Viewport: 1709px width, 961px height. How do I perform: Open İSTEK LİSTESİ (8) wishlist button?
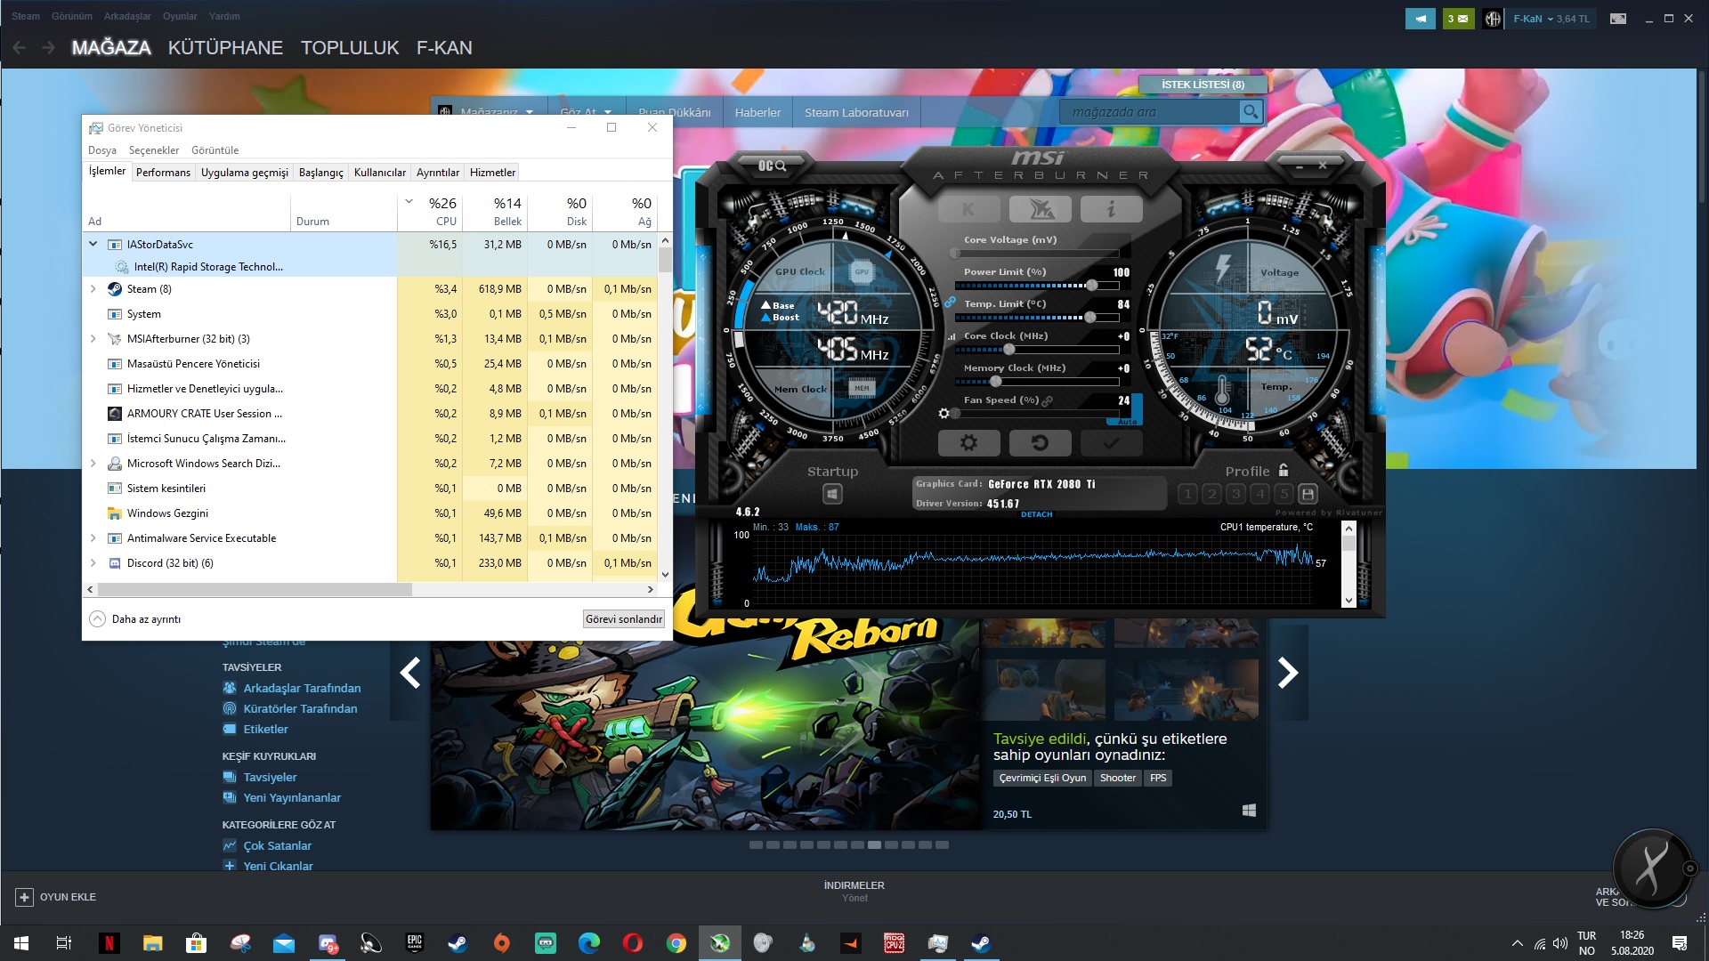pyautogui.click(x=1203, y=85)
